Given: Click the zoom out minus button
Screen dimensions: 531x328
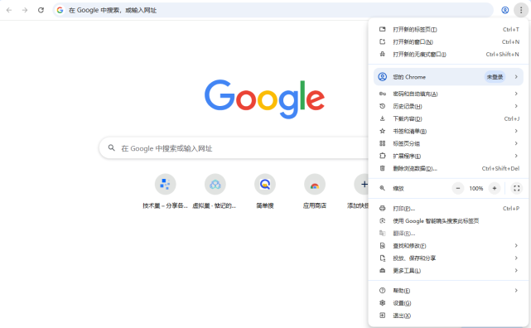Looking at the screenshot, I should pyautogui.click(x=458, y=188).
